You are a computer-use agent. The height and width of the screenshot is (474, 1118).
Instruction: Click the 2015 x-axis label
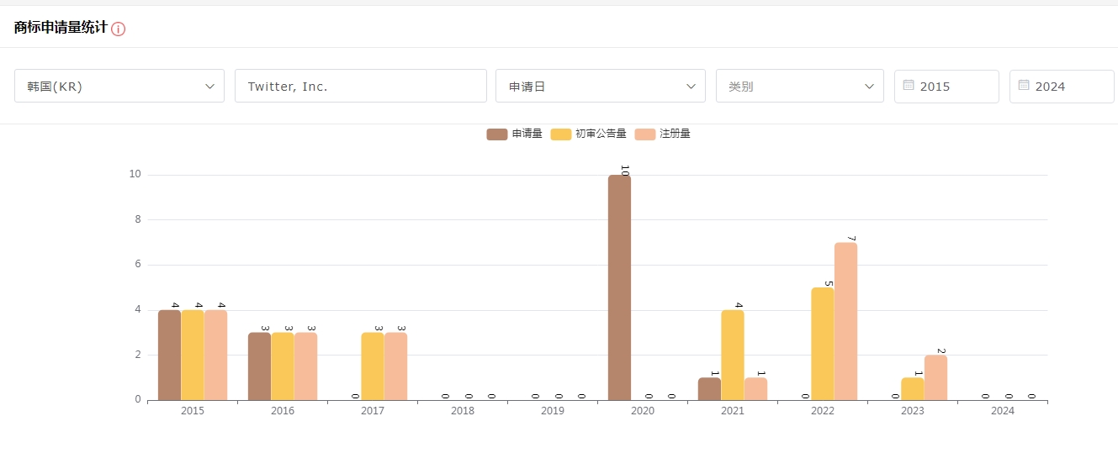(x=193, y=411)
